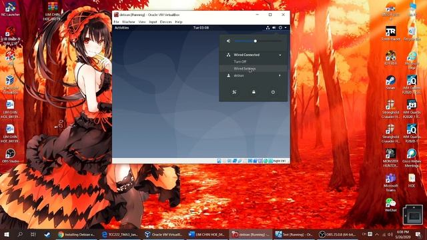The height and width of the screenshot is (240, 427).
Task: Click the speaker icon beside volume slider
Action: (228, 41)
